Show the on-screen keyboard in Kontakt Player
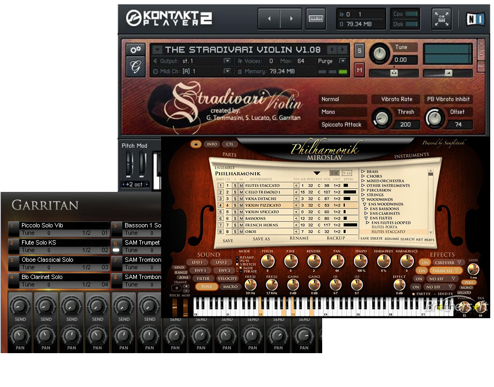 pos(316,19)
